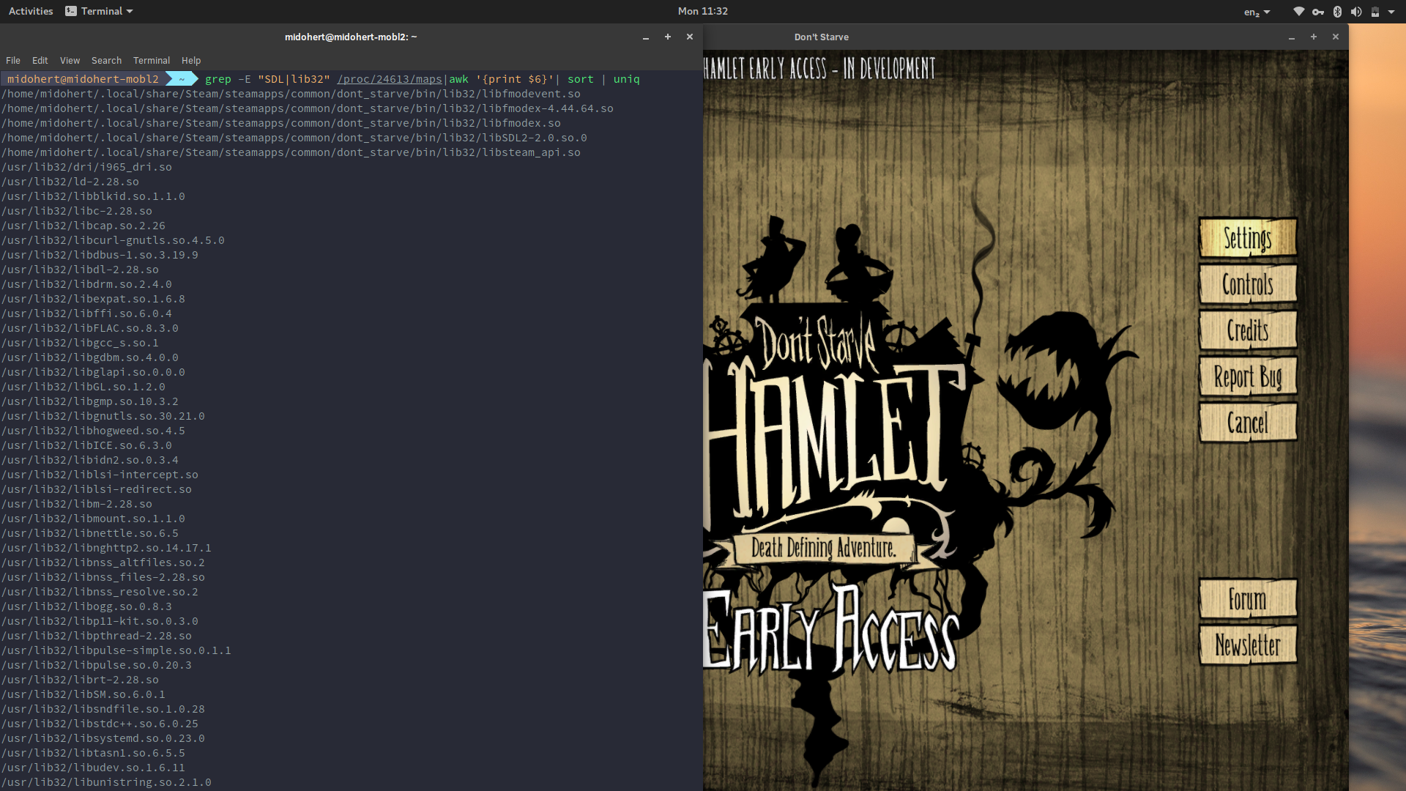Minimize the terminal window
Screen dimensions: 1406x791
(646, 37)
